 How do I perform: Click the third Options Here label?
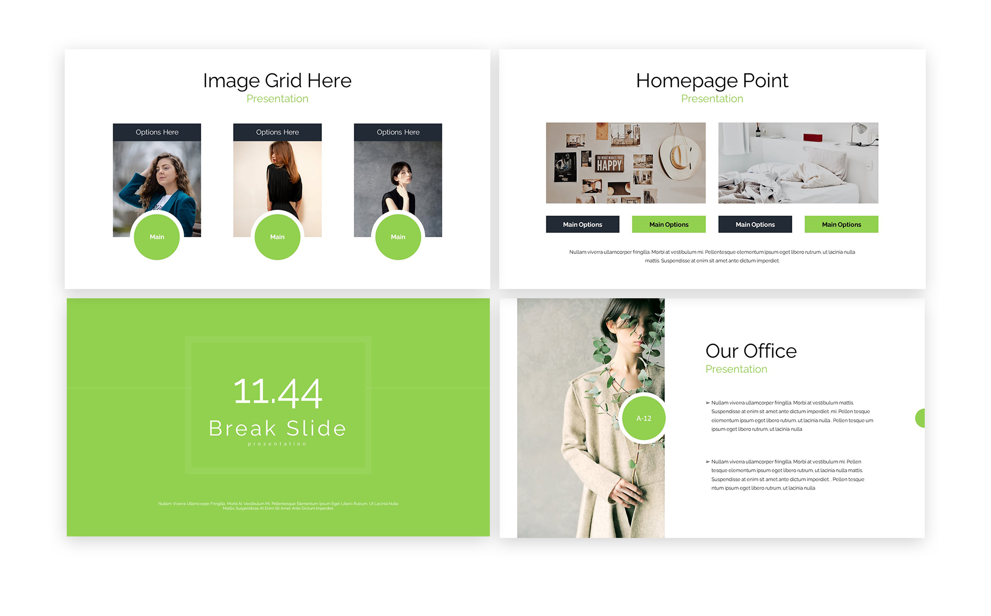click(x=398, y=132)
